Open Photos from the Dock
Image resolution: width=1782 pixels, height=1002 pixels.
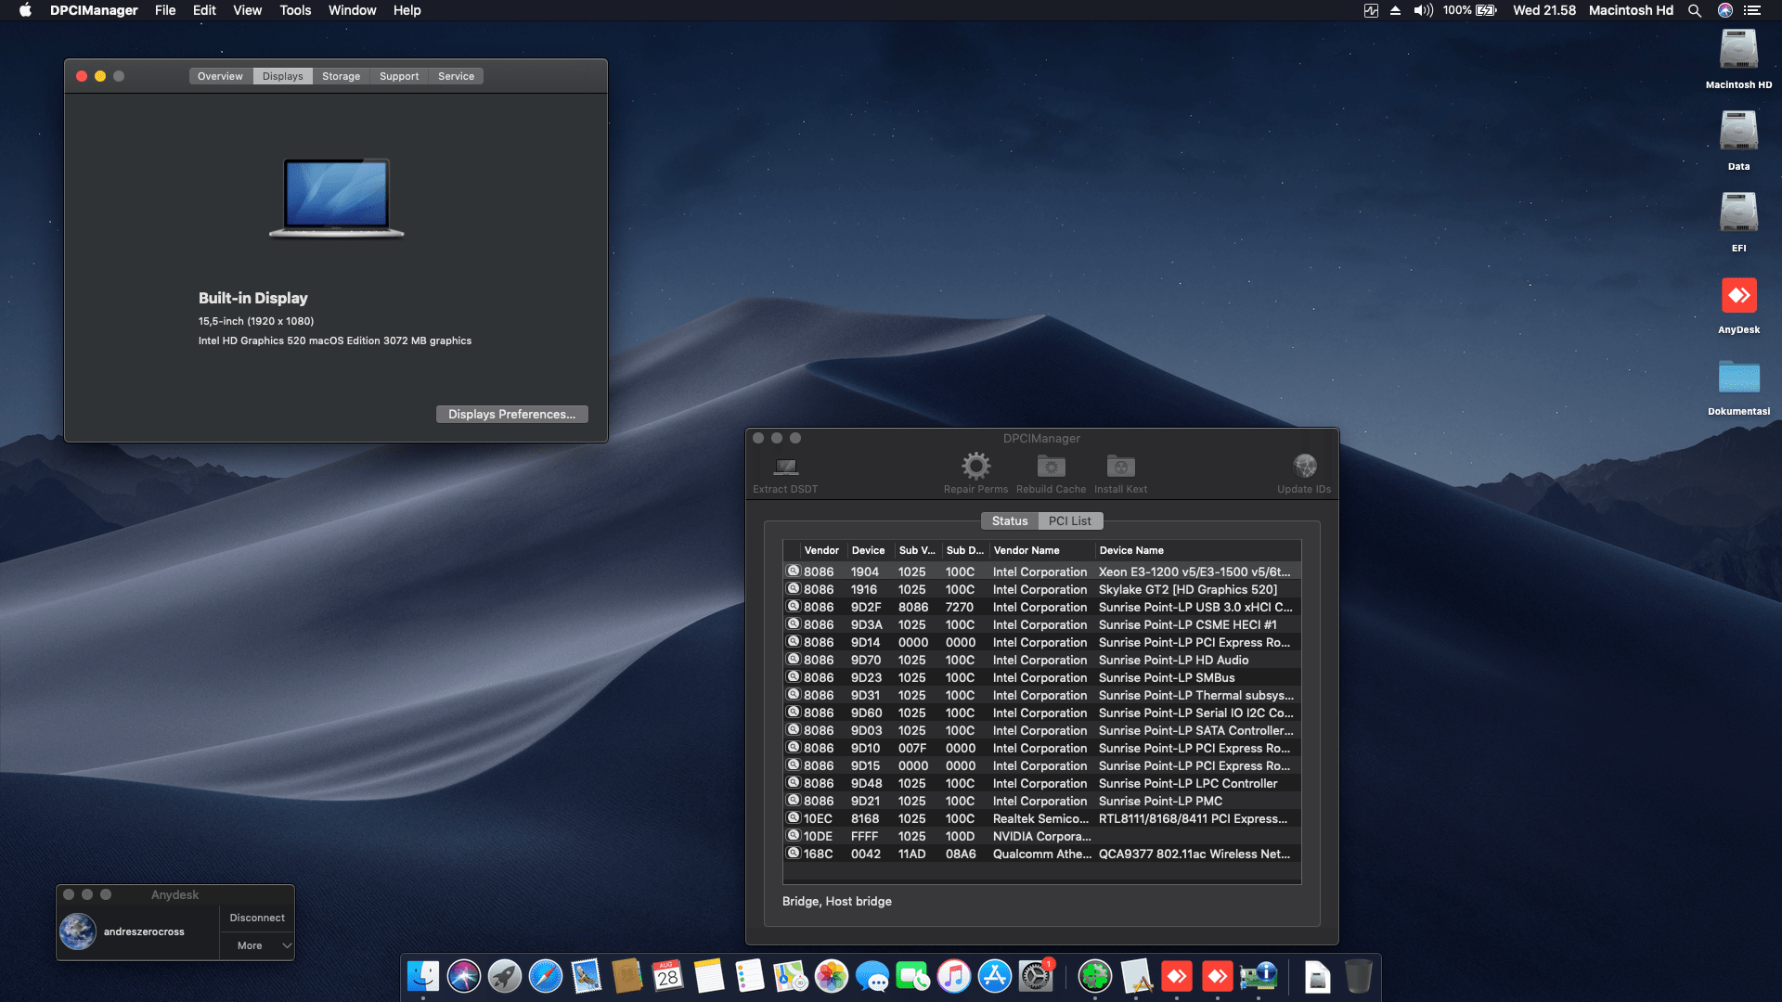[x=832, y=976]
